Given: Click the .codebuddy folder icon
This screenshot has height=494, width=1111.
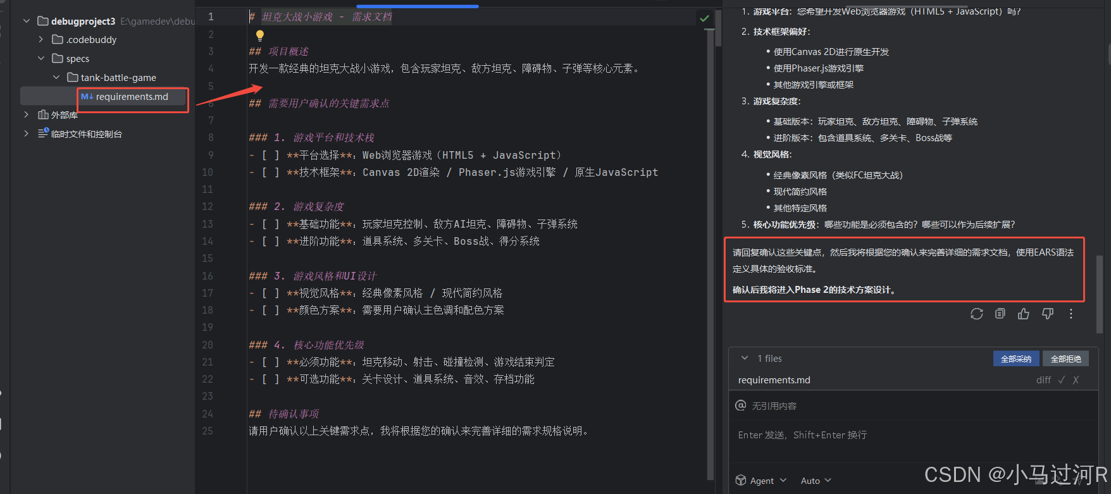Looking at the screenshot, I should pyautogui.click(x=58, y=39).
